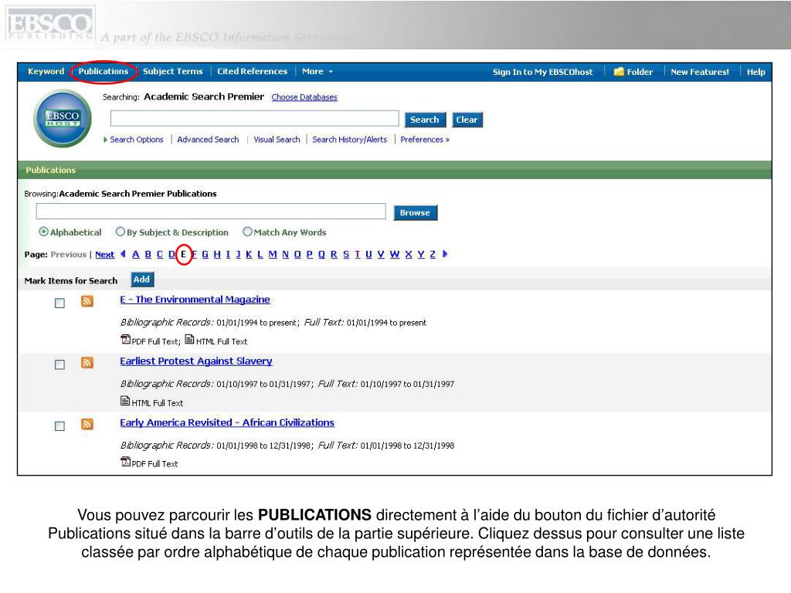Jump to letter A in alphabet list
This screenshot has width=791, height=593.
pos(136,255)
